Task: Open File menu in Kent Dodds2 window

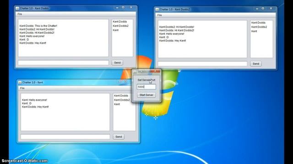Action: tap(159, 15)
